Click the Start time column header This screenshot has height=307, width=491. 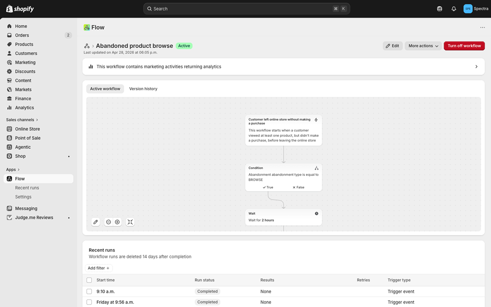coord(105,280)
